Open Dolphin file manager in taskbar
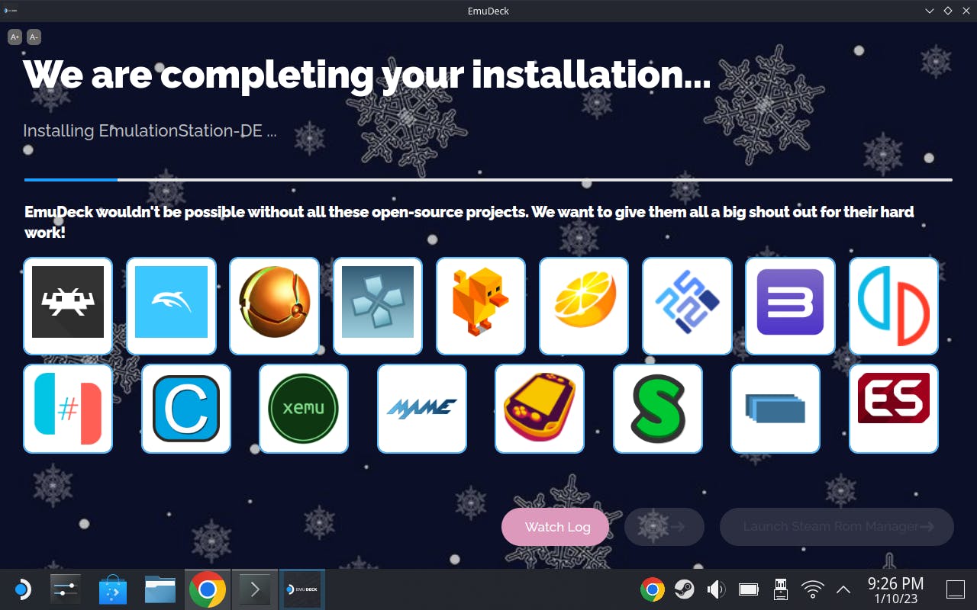977x610 pixels. [x=160, y=589]
